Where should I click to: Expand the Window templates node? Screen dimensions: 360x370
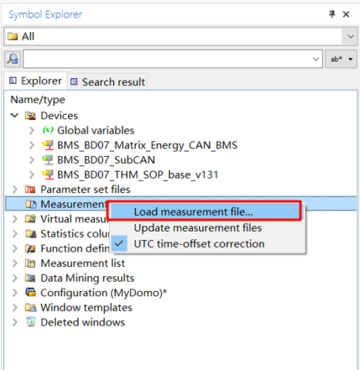pos(15,308)
